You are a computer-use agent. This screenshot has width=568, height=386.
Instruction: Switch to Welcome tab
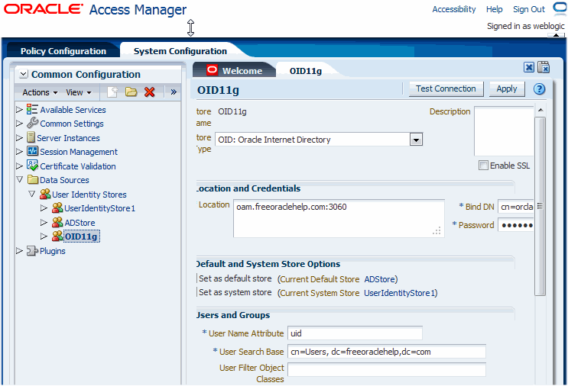point(235,70)
